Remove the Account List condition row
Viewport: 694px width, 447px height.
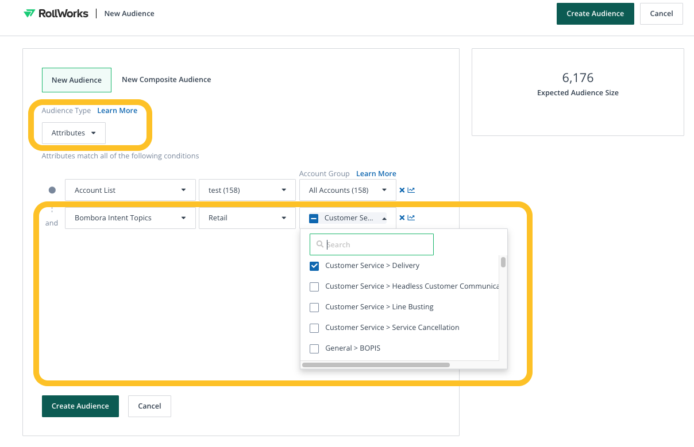[x=402, y=190]
